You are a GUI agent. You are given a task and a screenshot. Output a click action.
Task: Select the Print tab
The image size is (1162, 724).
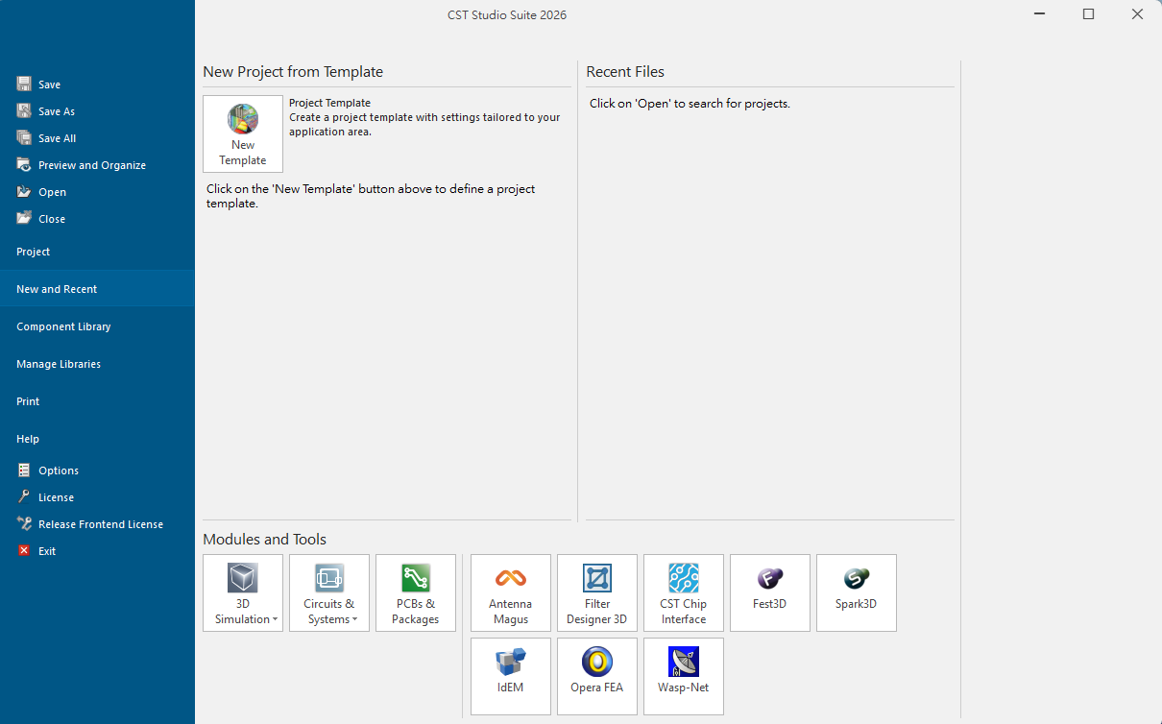tap(97, 401)
